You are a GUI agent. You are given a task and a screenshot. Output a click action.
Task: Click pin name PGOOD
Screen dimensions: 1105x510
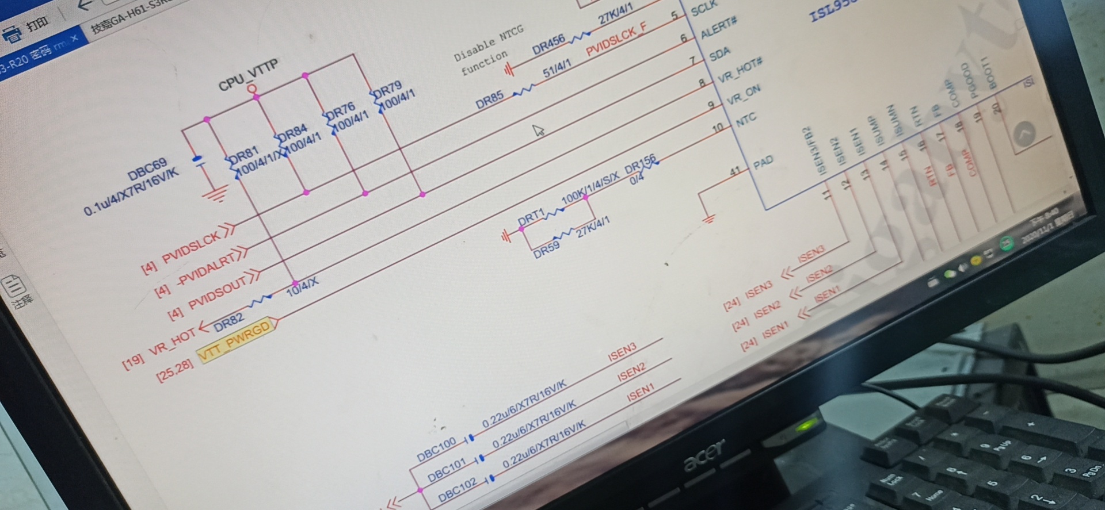point(968,80)
